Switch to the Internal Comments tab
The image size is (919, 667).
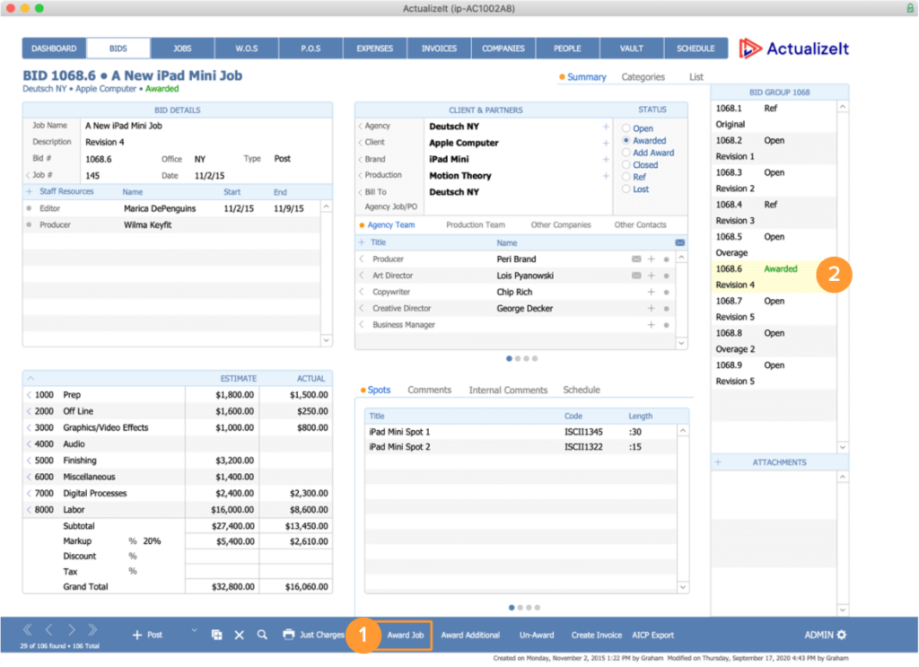tap(508, 391)
